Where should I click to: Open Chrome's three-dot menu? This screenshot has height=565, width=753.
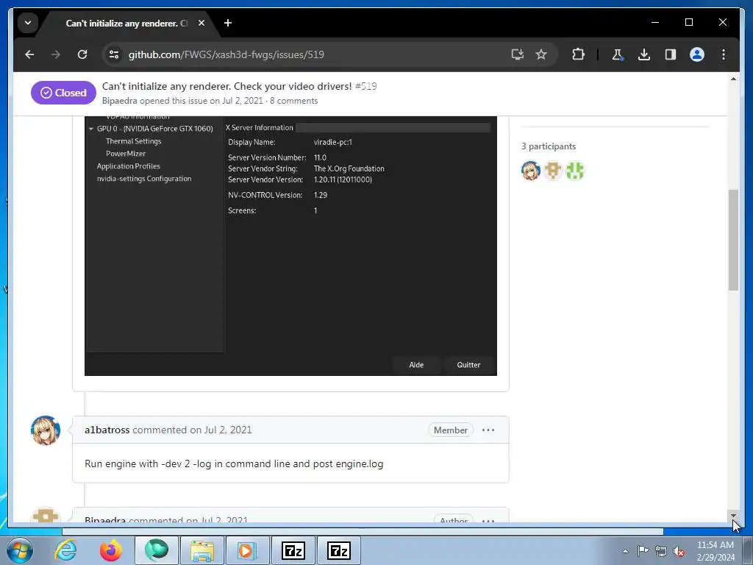point(724,54)
